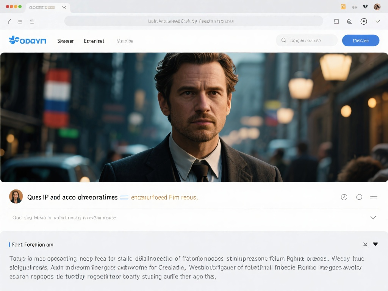The width and height of the screenshot is (388, 291).
Task: Open the three-line menu left of the address bar
Action: (x=32, y=22)
